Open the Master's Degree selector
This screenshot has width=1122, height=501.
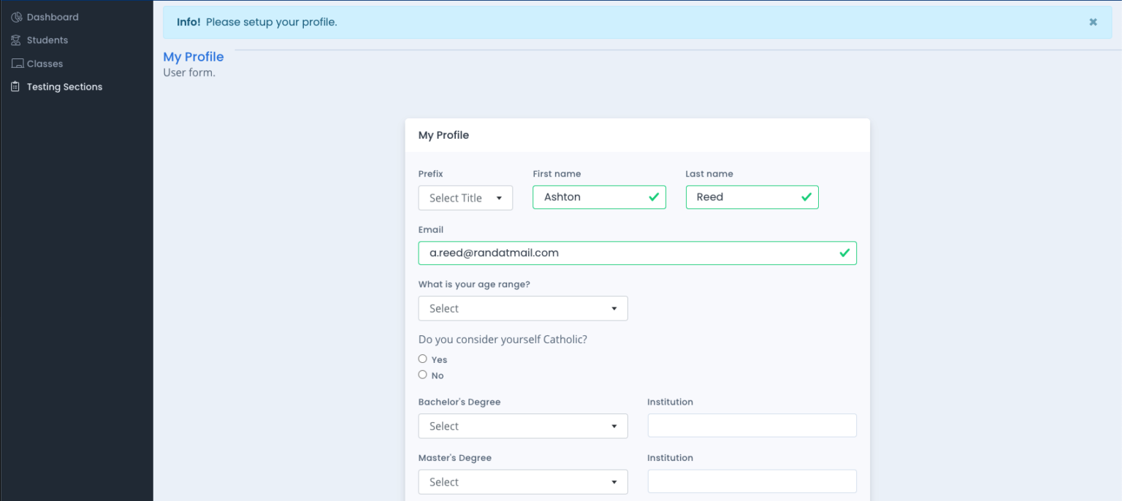pyautogui.click(x=522, y=481)
